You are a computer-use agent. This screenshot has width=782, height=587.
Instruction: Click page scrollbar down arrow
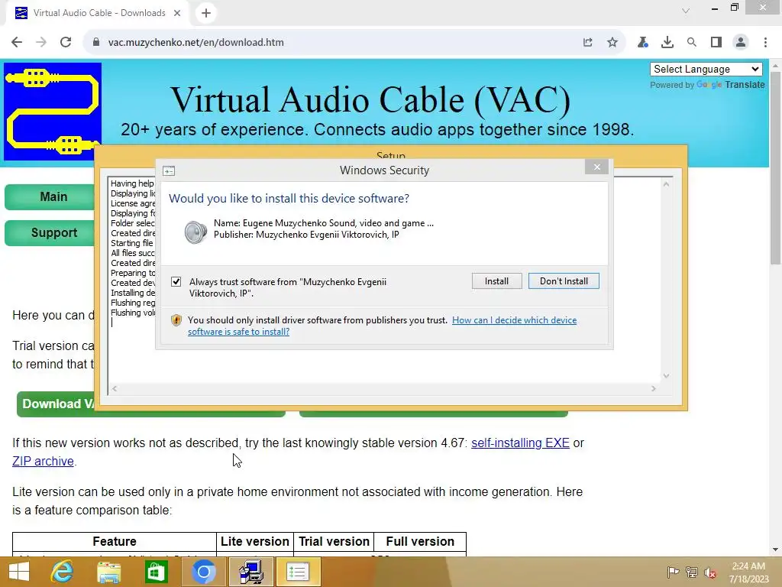click(x=776, y=550)
